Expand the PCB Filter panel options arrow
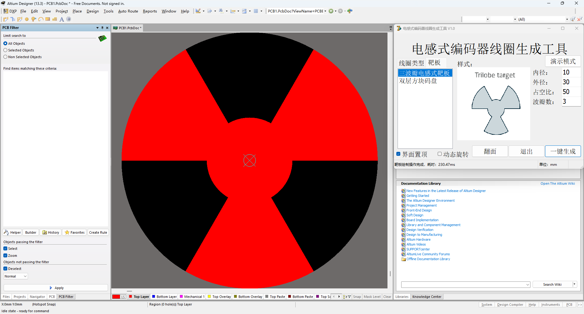584x314 pixels. coord(97,28)
